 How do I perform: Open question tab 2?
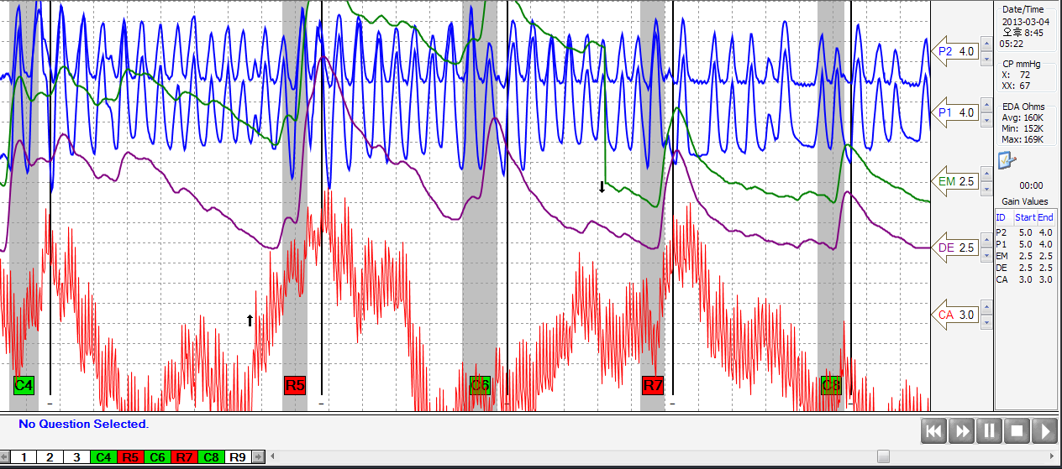pyautogui.click(x=50, y=457)
